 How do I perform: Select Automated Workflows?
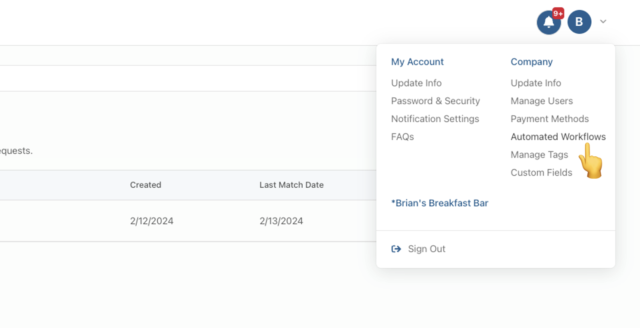(558, 137)
